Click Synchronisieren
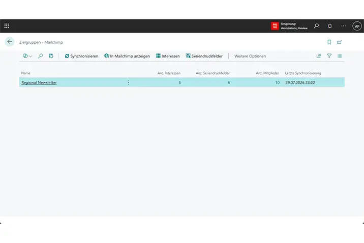 [x=81, y=56]
